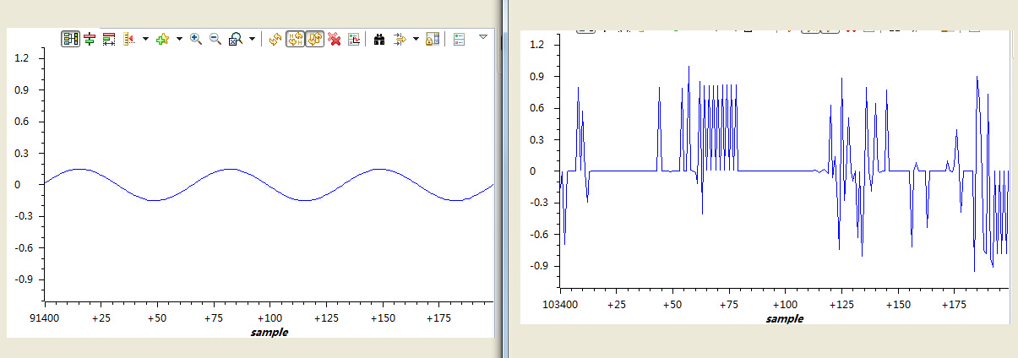Zoom in with the plus magnifier icon
Screen dimensions: 1018x358
click(195, 39)
